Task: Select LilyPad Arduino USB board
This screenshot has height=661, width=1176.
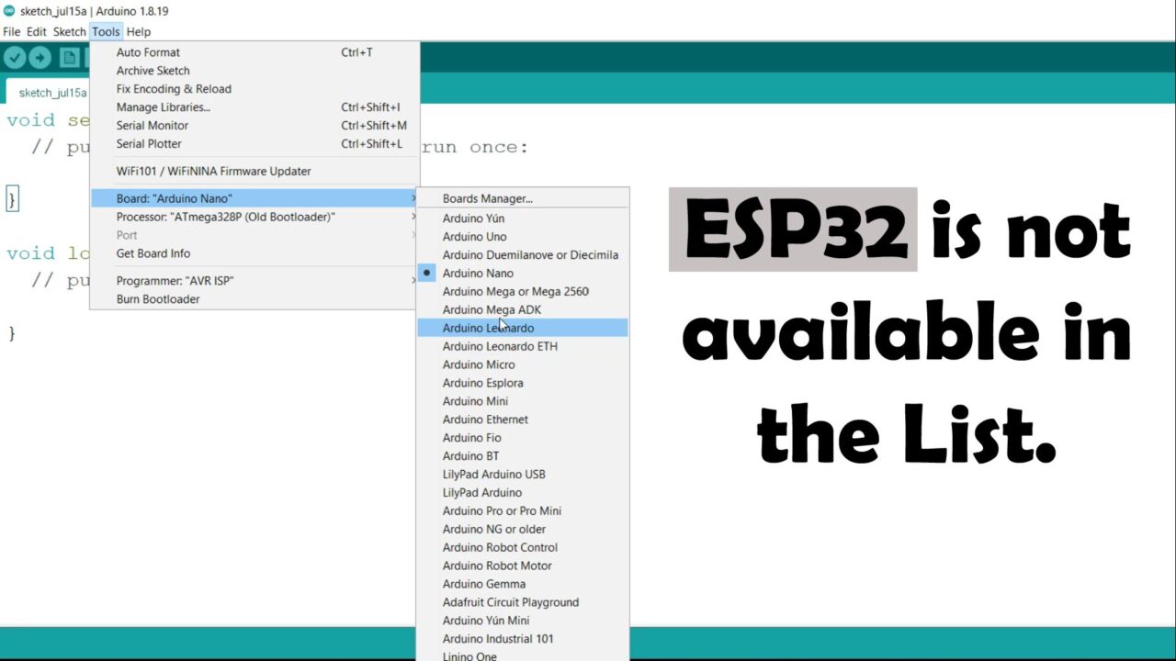Action: click(x=523, y=475)
